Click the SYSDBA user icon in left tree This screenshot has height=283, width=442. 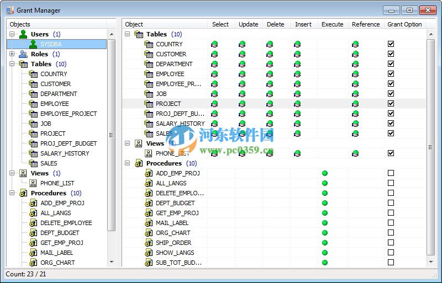point(33,44)
